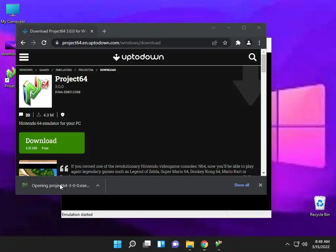Click the project64-3-0-0.exe download item
The height and width of the screenshot is (252, 336).
pyautogui.click(x=56, y=185)
